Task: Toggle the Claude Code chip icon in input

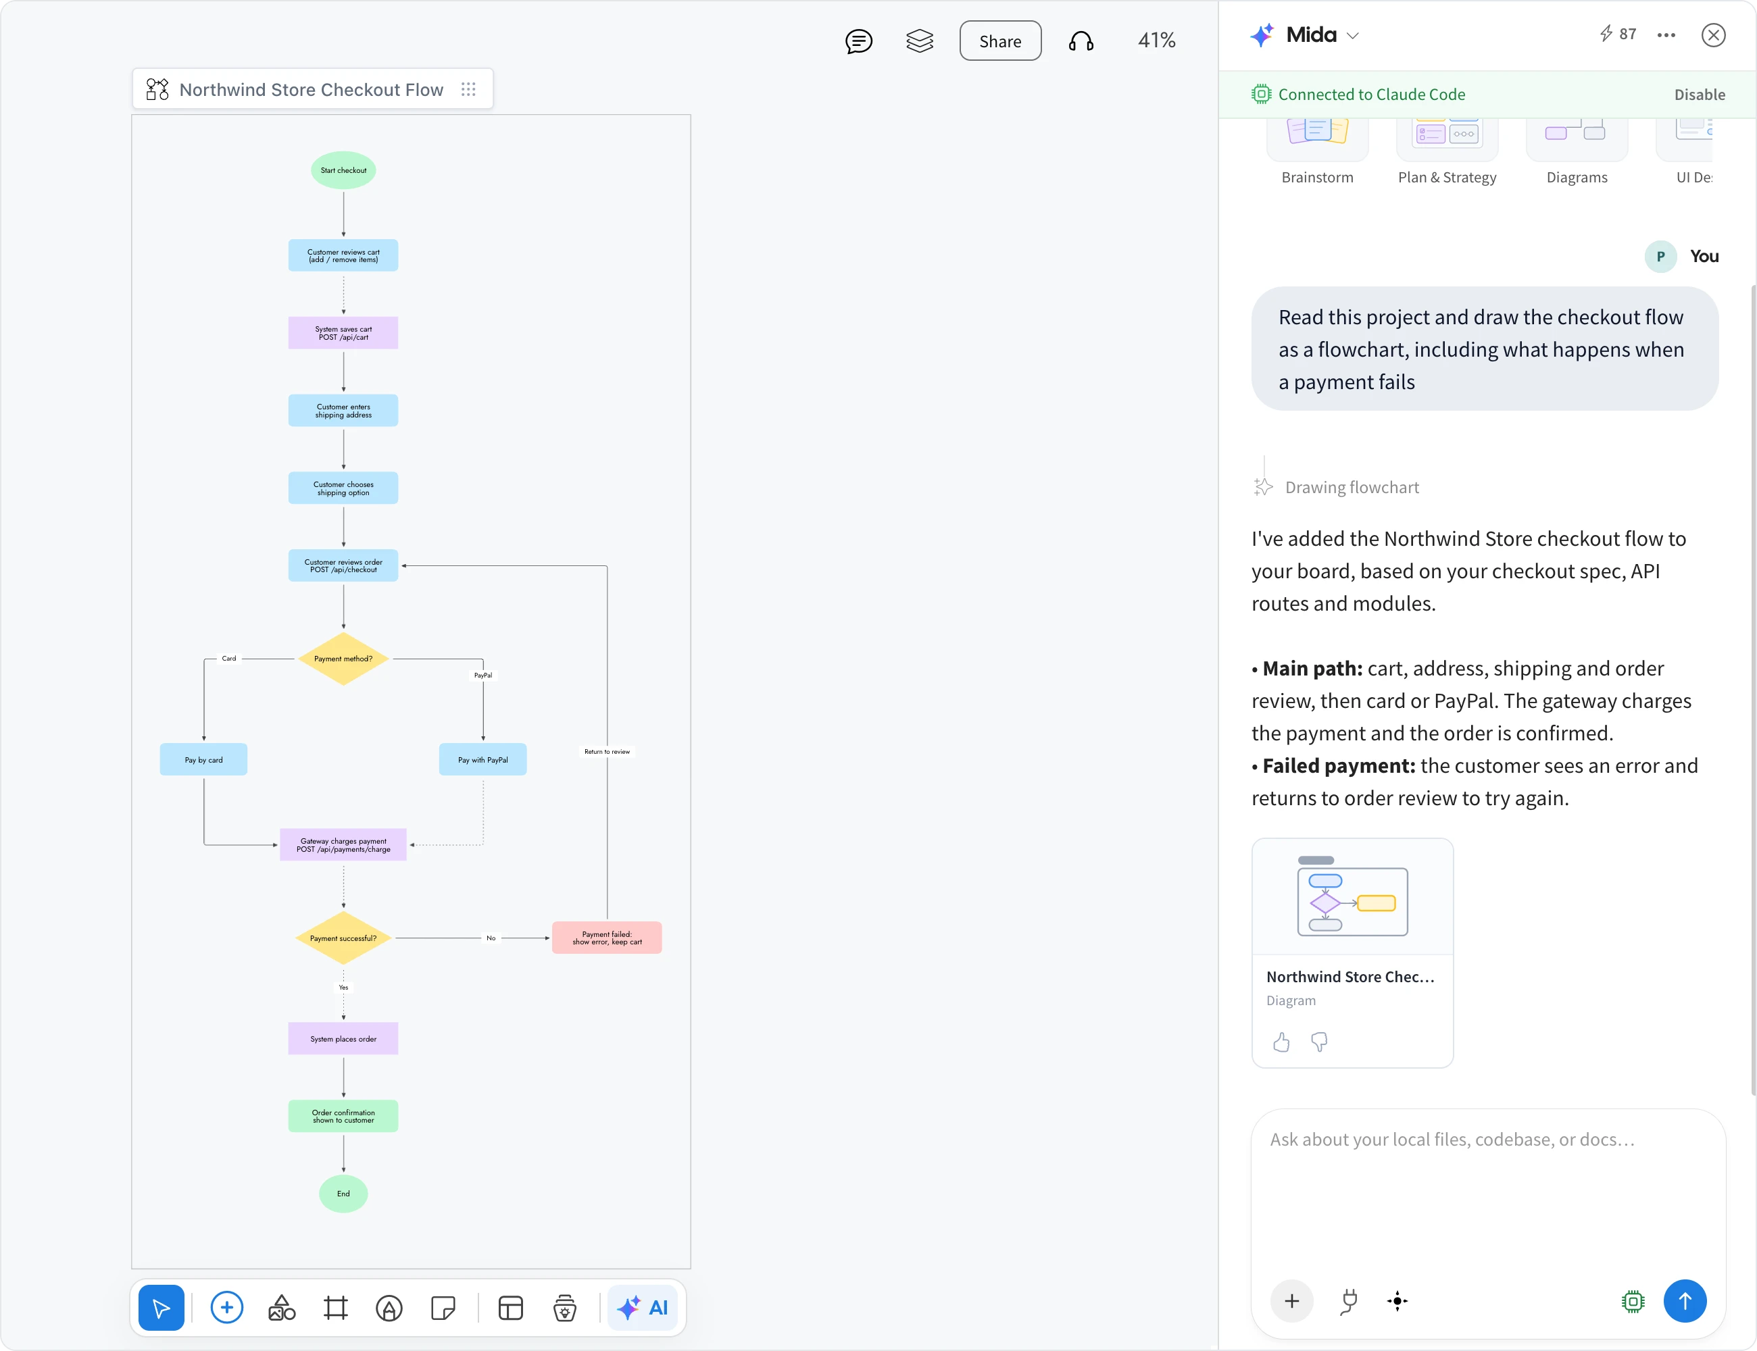Action: 1633,1301
